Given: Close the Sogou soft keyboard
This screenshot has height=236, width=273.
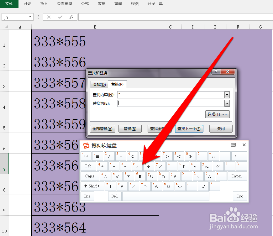Looking at the screenshot, I should point(244,145).
